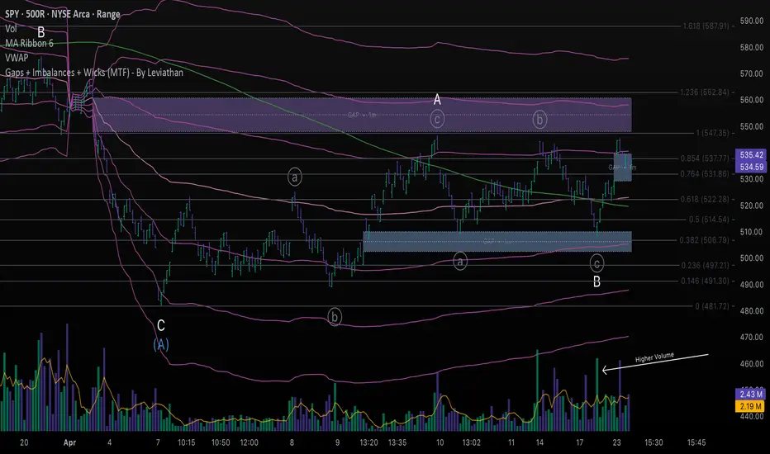Screen dimensions: 770x454
Task: Select the 0.618 (522.28) Fibonacci level label
Action: [705, 199]
